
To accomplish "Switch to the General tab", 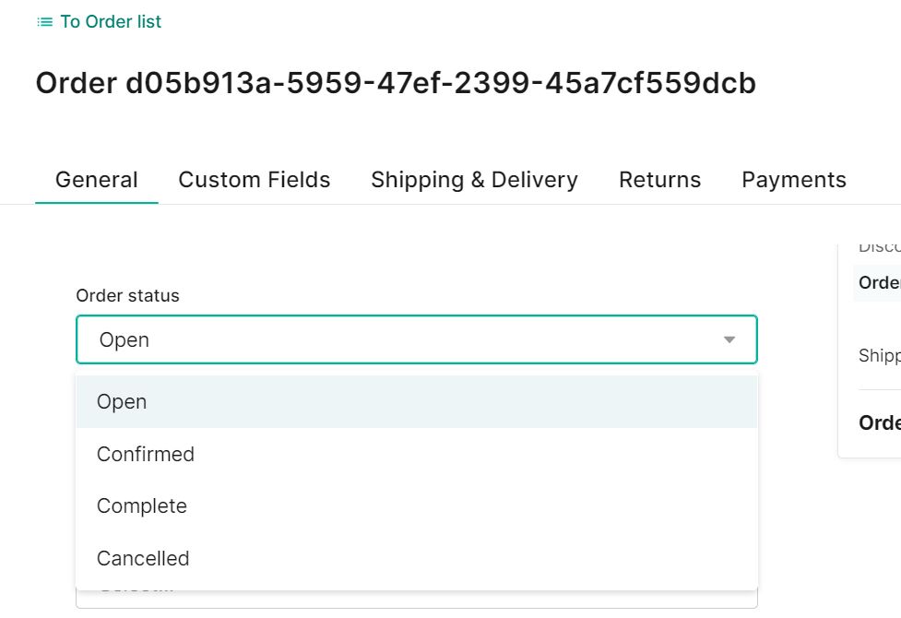I will point(97,180).
